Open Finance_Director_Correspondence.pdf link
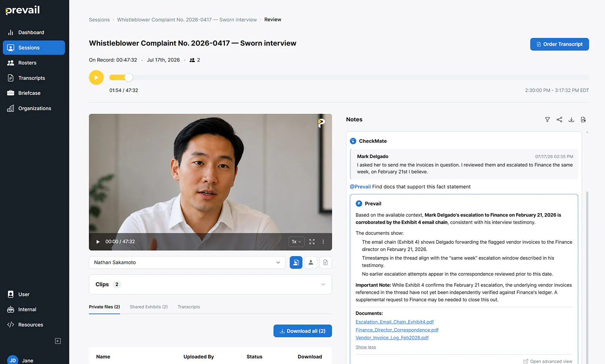This screenshot has width=605, height=364. pyautogui.click(x=397, y=330)
